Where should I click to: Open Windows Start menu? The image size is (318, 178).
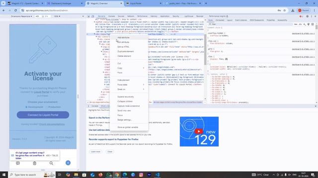[4, 175]
